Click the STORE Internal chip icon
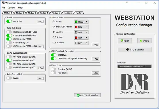The width and height of the screenshot is (159, 109). pos(128,50)
